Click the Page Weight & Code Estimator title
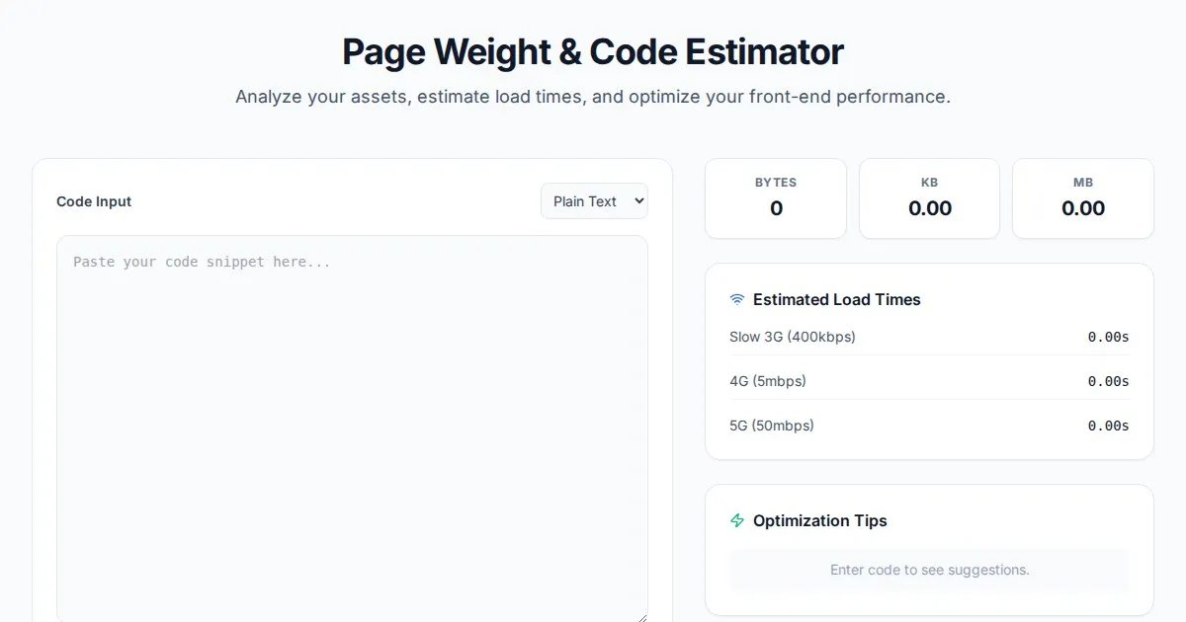This screenshot has height=622, width=1186. 593,51
